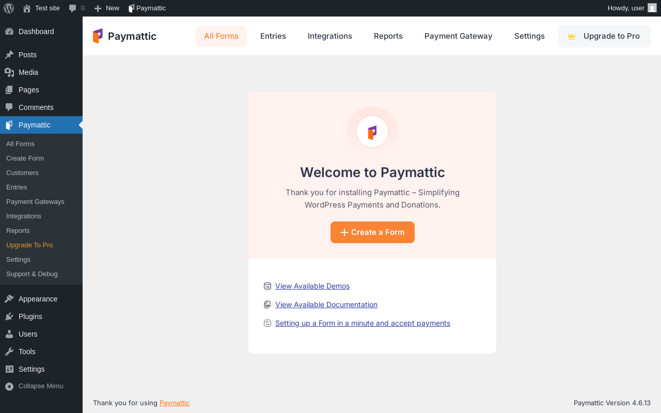Click the Paymattic logo in the header
Image resolution: width=661 pixels, height=413 pixels.
click(124, 36)
